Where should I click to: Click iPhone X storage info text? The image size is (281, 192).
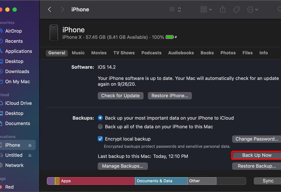point(113,37)
